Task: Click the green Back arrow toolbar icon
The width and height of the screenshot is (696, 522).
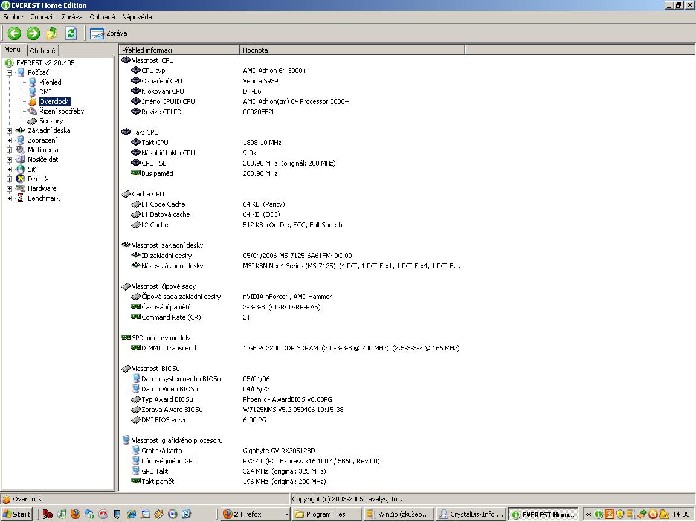Action: [x=14, y=33]
